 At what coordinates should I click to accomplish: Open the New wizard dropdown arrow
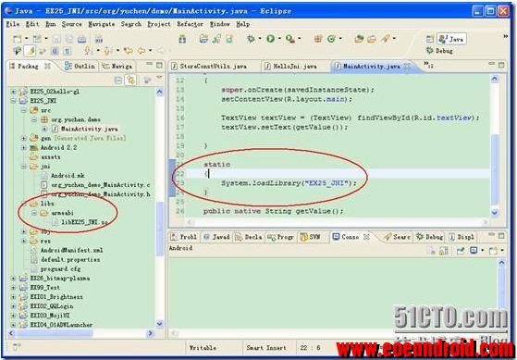click(x=27, y=39)
